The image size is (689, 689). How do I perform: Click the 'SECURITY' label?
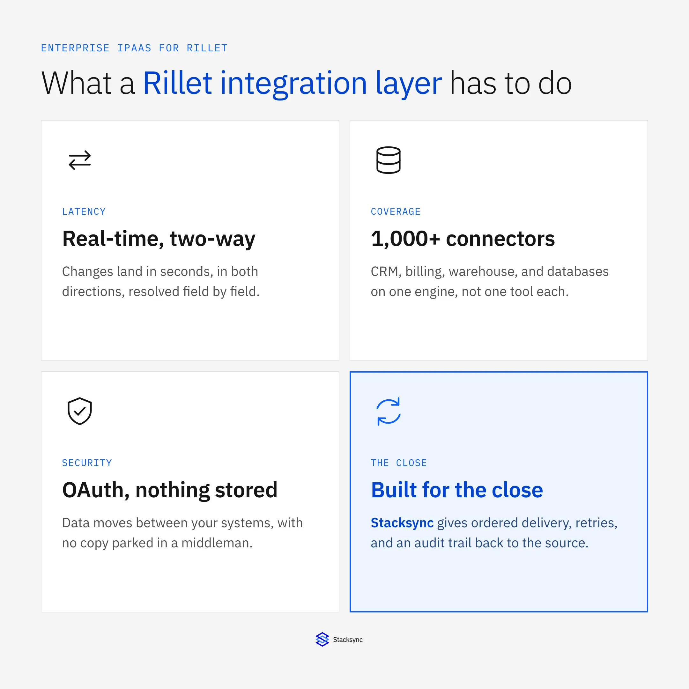coord(87,463)
